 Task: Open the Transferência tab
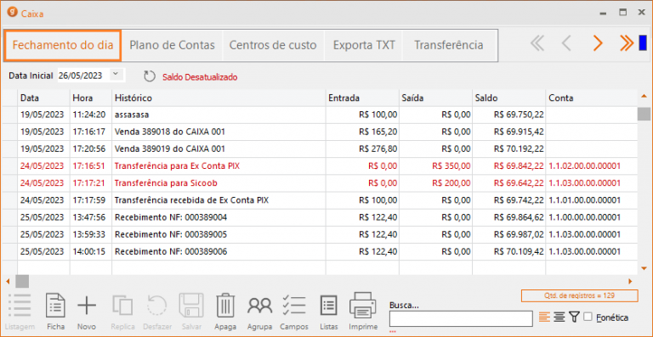[449, 45]
